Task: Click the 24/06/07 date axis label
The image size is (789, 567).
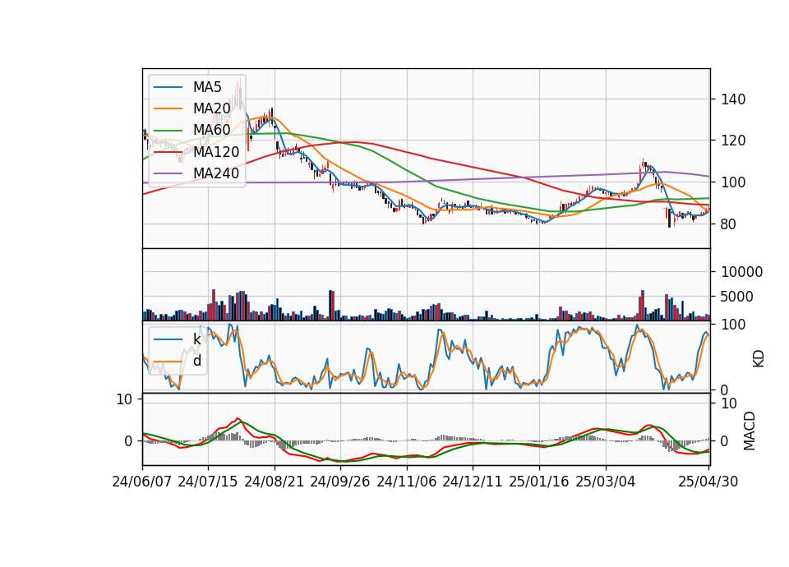Action: 142,482
